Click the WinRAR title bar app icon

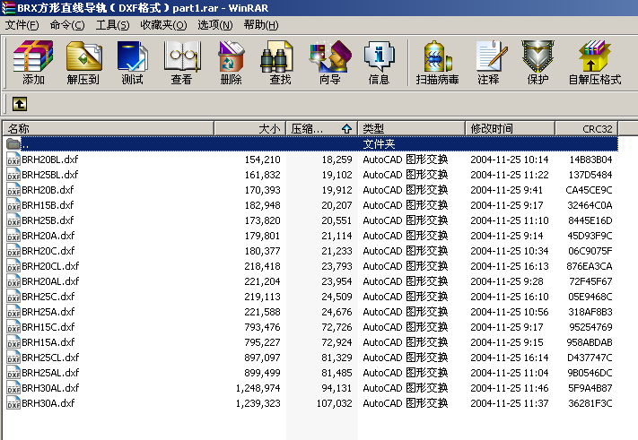pyautogui.click(x=8, y=8)
